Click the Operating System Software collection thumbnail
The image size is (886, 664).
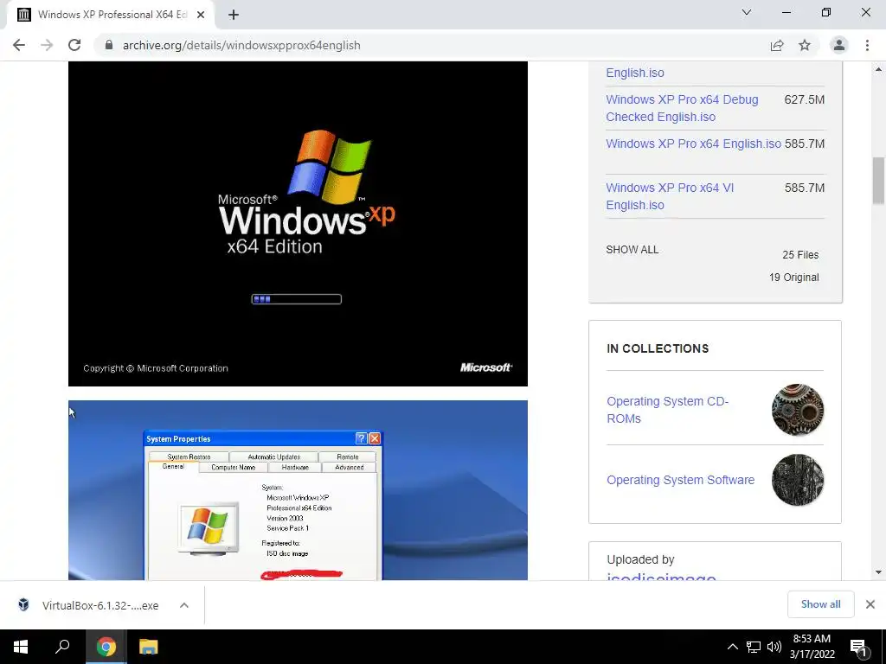(797, 480)
